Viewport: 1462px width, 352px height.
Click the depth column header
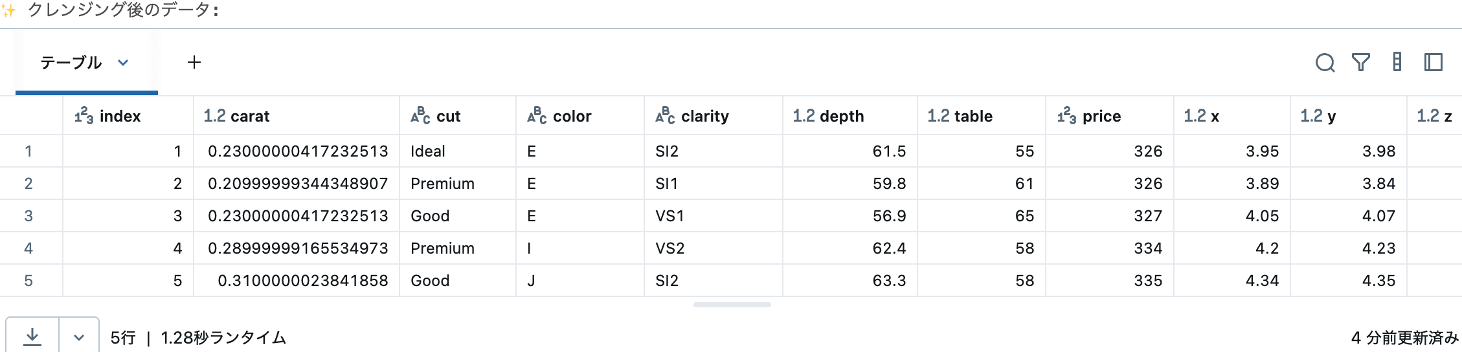click(x=842, y=116)
